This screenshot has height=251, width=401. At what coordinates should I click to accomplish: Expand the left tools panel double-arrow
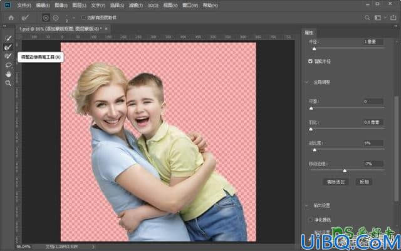click(4, 26)
